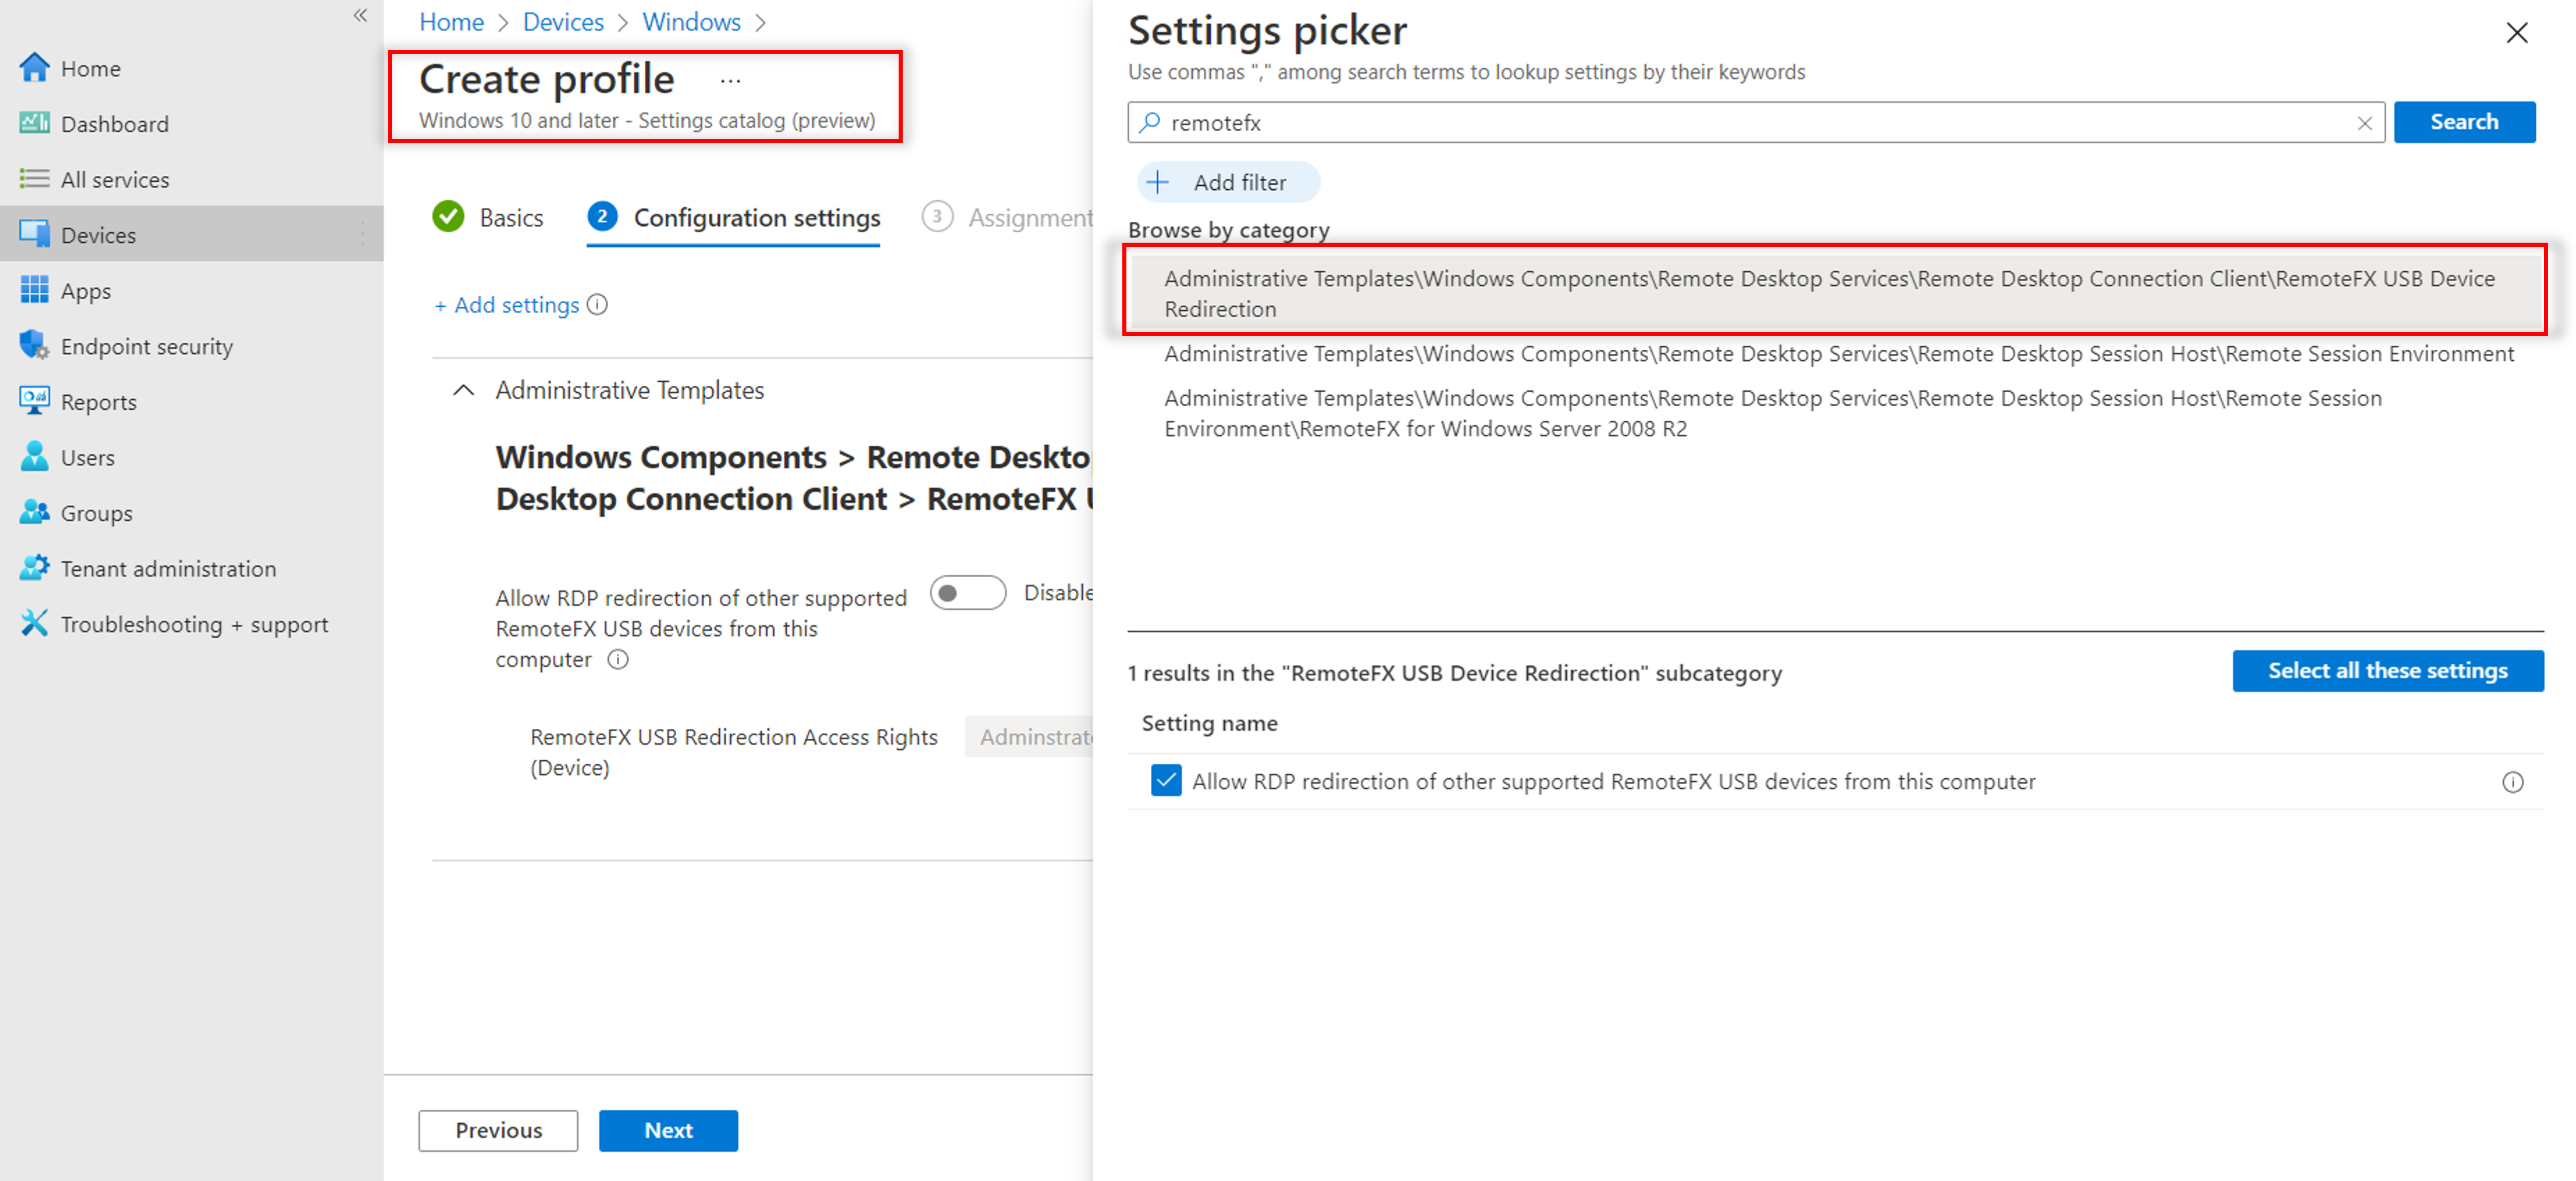The height and width of the screenshot is (1181, 2576).
Task: Show info for the Allow RDP redirection result
Action: tap(2512, 782)
